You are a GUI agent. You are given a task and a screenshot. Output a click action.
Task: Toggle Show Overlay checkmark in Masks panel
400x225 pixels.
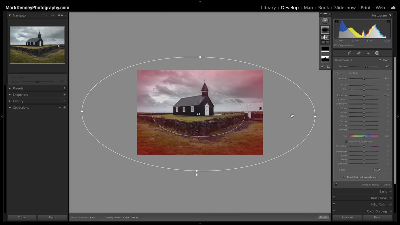pos(322,67)
